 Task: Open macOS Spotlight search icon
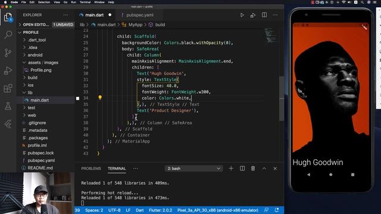[x=362, y=2]
